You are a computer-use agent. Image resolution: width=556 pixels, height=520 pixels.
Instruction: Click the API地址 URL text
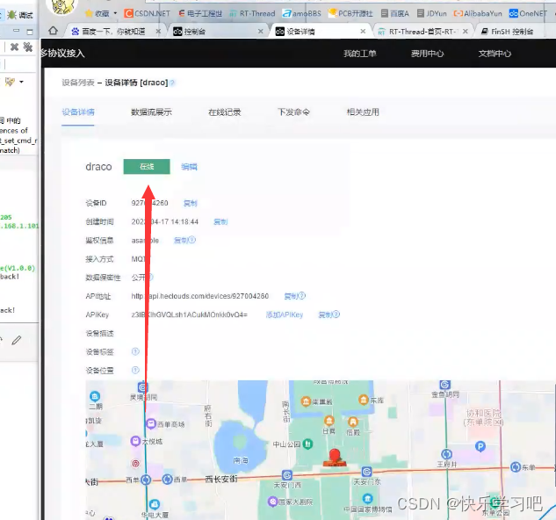click(x=200, y=296)
